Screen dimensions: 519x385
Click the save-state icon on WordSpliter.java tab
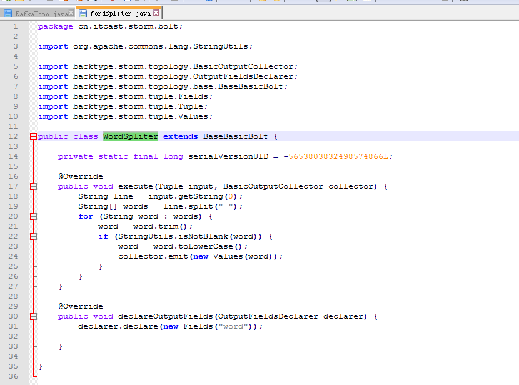tap(83, 13)
